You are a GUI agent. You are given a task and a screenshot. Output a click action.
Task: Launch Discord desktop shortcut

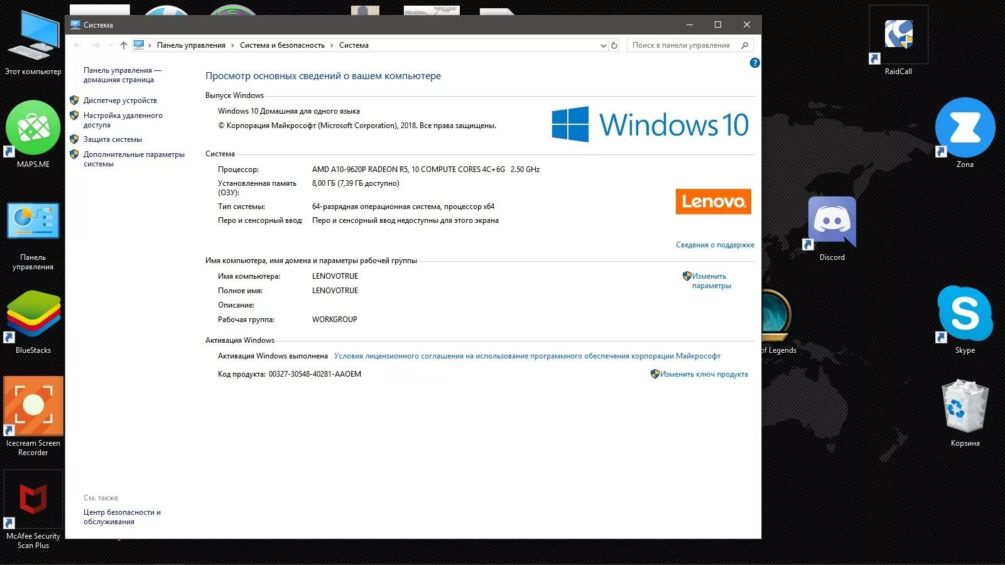tap(832, 229)
